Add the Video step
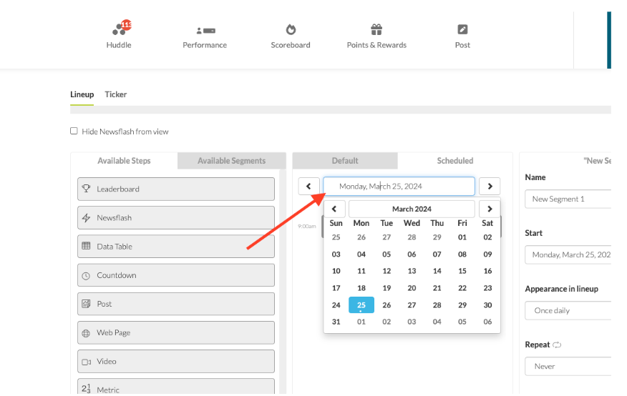Viewport: 627px width, 396px height. 176,361
